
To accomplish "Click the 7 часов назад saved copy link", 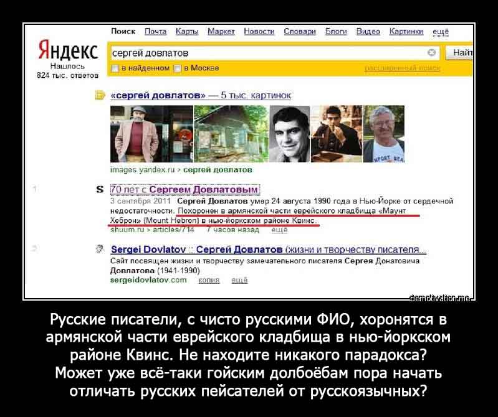I will pyautogui.click(x=232, y=230).
